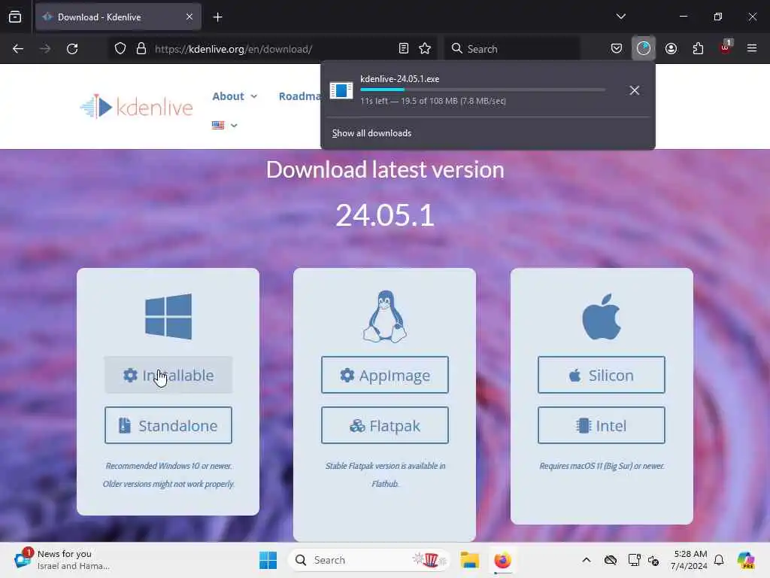Open a new tab with the plus button
Image resolution: width=770 pixels, height=578 pixels.
pyautogui.click(x=217, y=17)
